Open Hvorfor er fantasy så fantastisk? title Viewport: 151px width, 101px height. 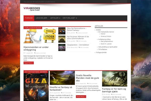(x=61, y=89)
